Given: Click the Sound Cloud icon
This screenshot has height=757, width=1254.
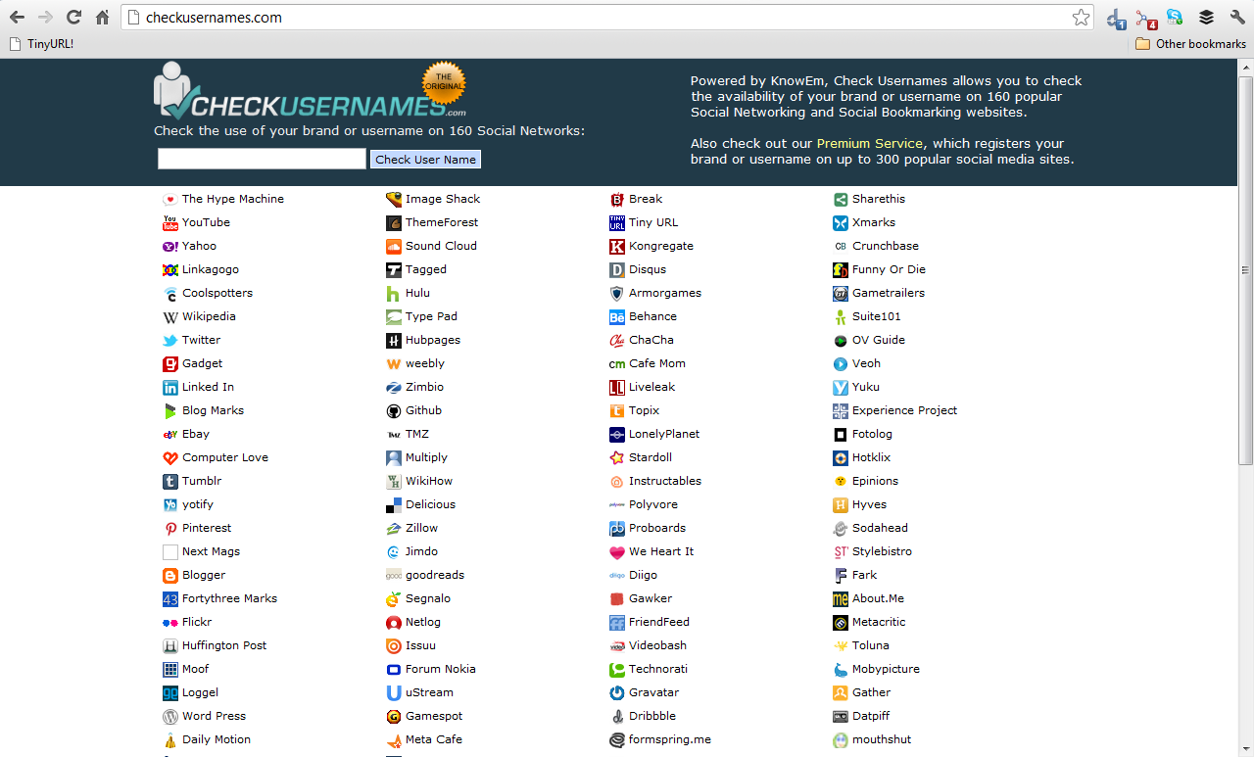Looking at the screenshot, I should (x=394, y=246).
